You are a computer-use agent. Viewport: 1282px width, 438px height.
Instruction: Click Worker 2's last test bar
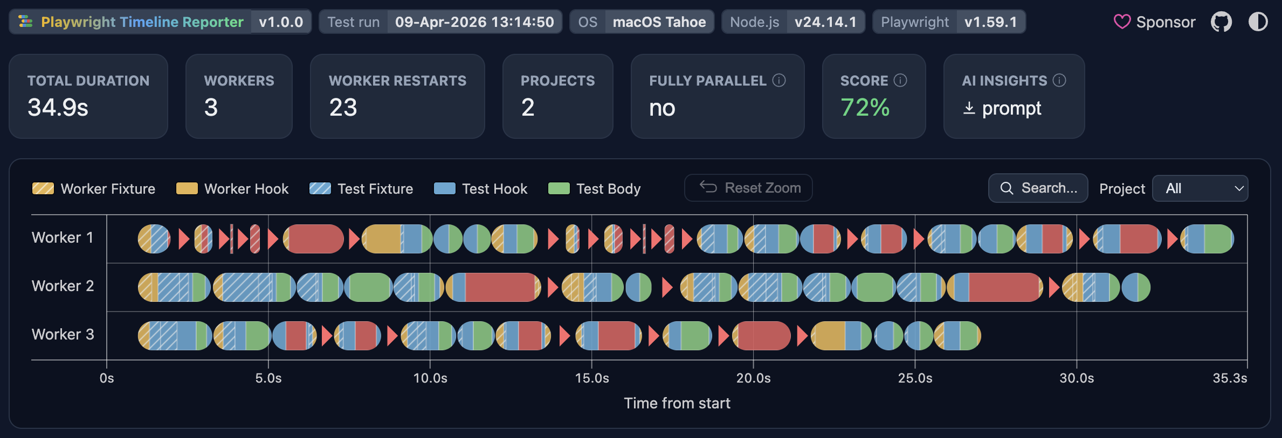[1136, 287]
